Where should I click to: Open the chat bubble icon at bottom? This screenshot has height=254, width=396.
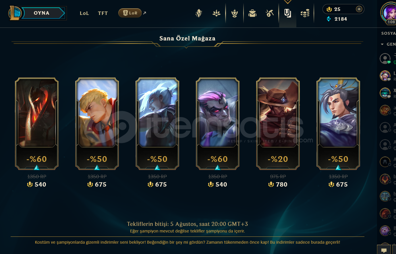pos(384,250)
